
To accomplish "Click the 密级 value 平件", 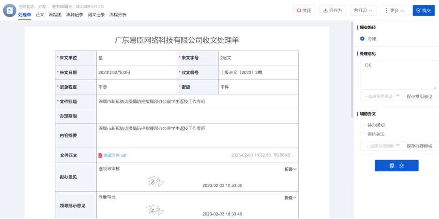I will click(224, 87).
